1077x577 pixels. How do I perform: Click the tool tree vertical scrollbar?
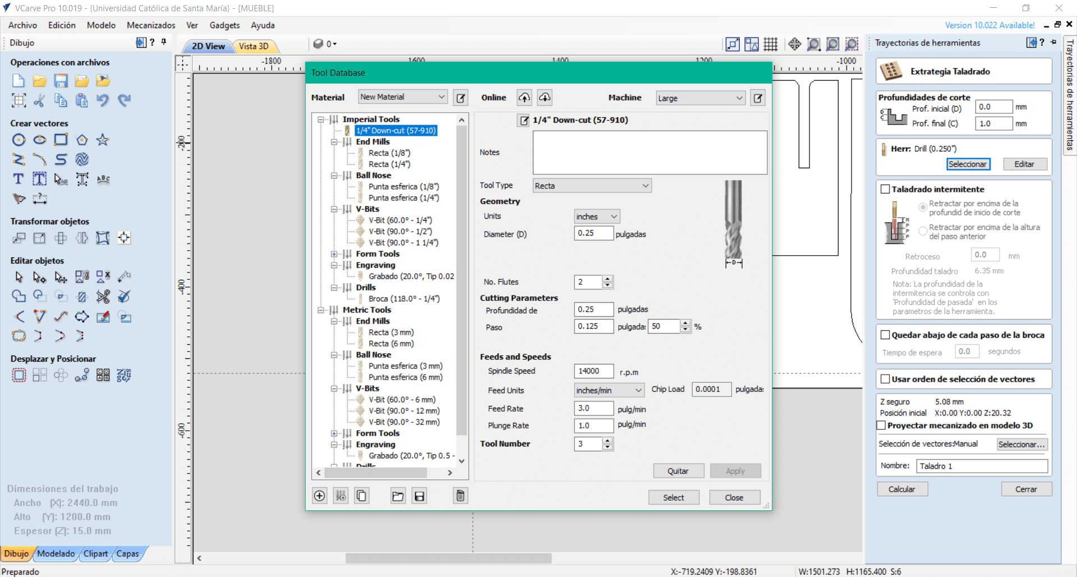[x=462, y=280]
